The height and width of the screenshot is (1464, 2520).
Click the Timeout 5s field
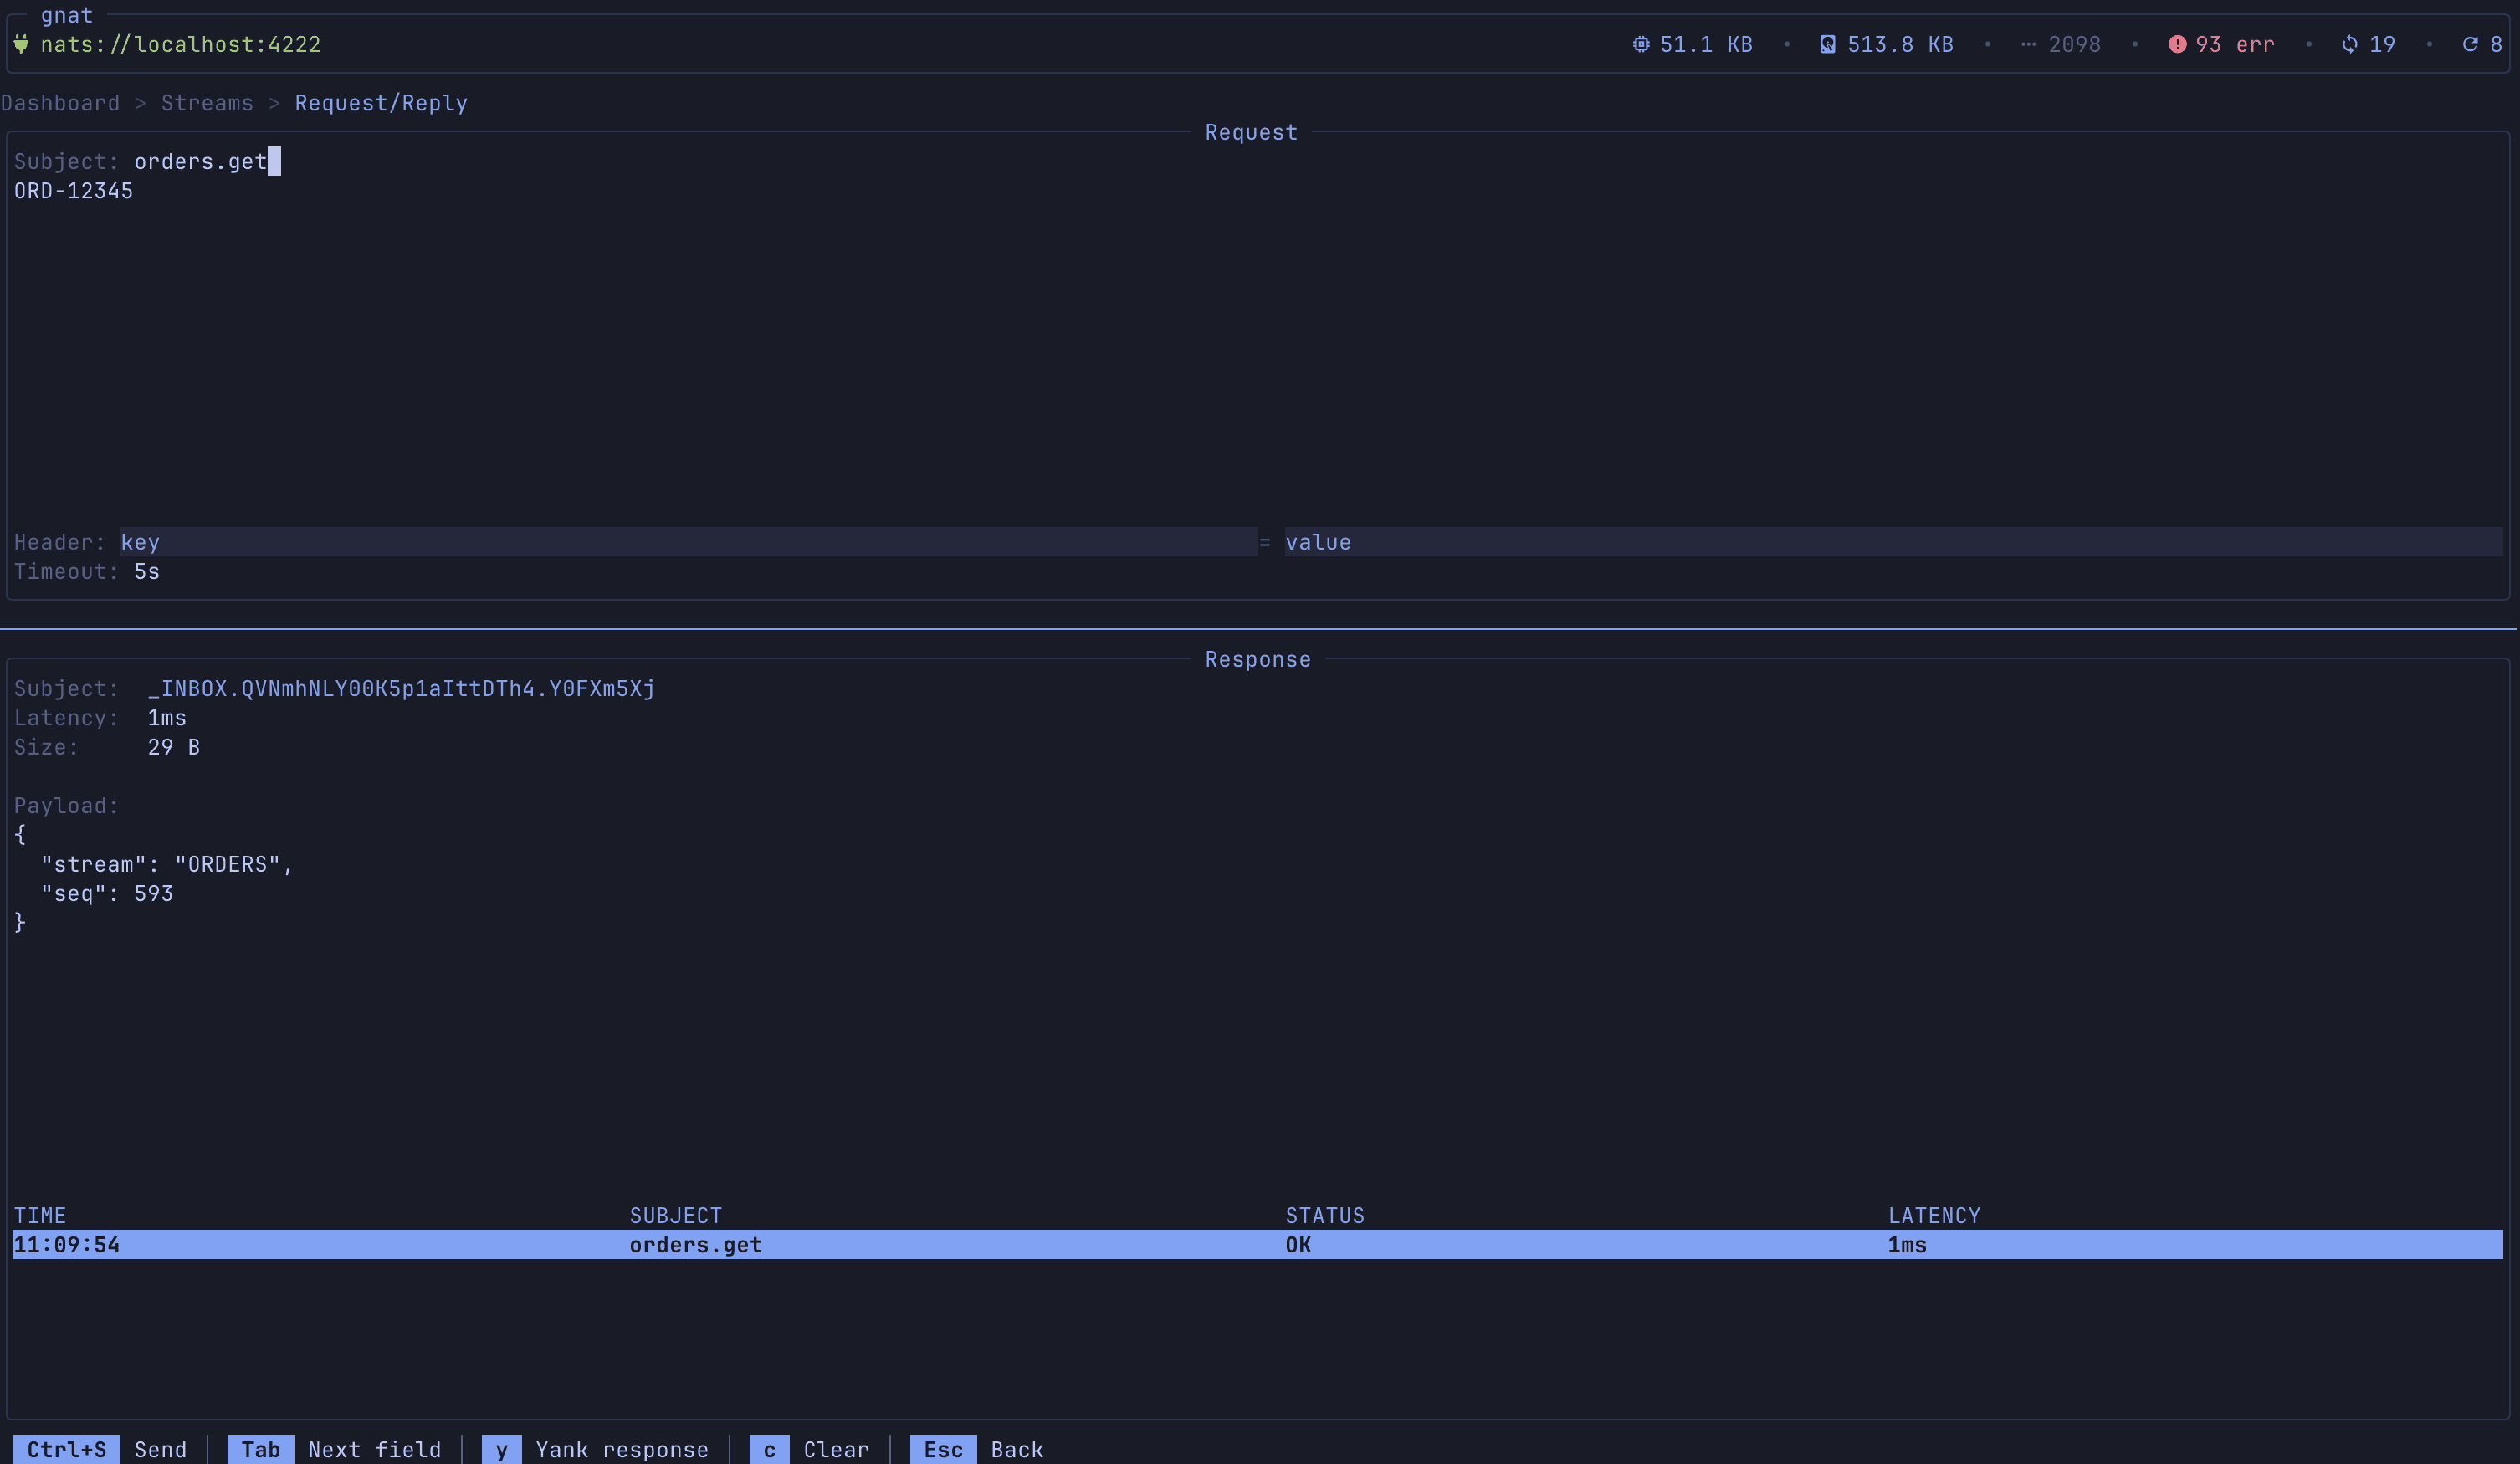[147, 572]
